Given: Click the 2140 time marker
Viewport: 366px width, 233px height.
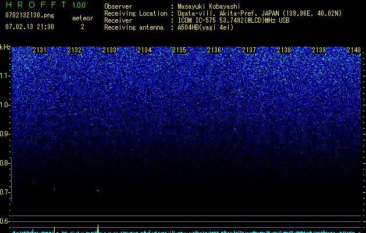Looking at the screenshot, I should 354,50.
